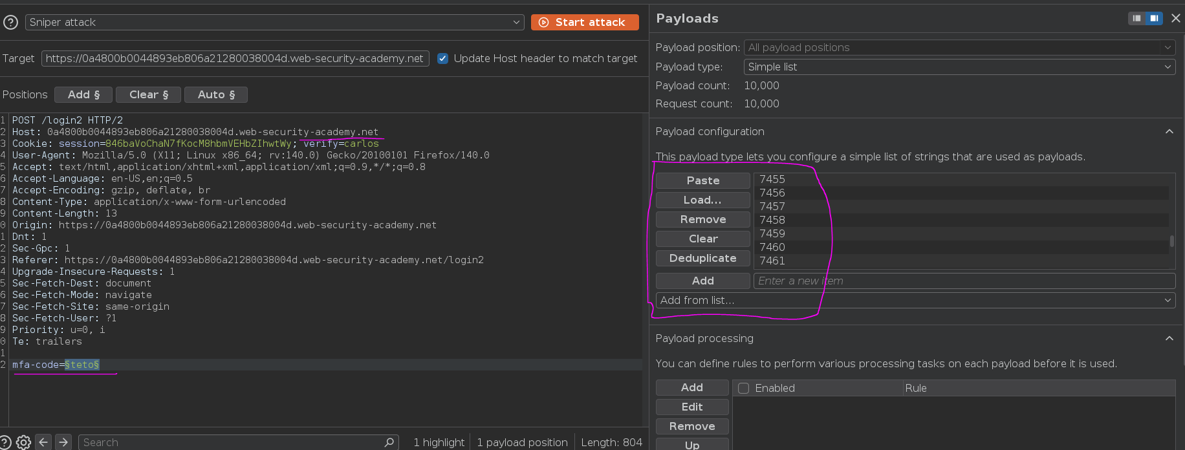This screenshot has height=450, width=1185.
Task: Click the verify=carlos cookie value
Action: (341, 144)
